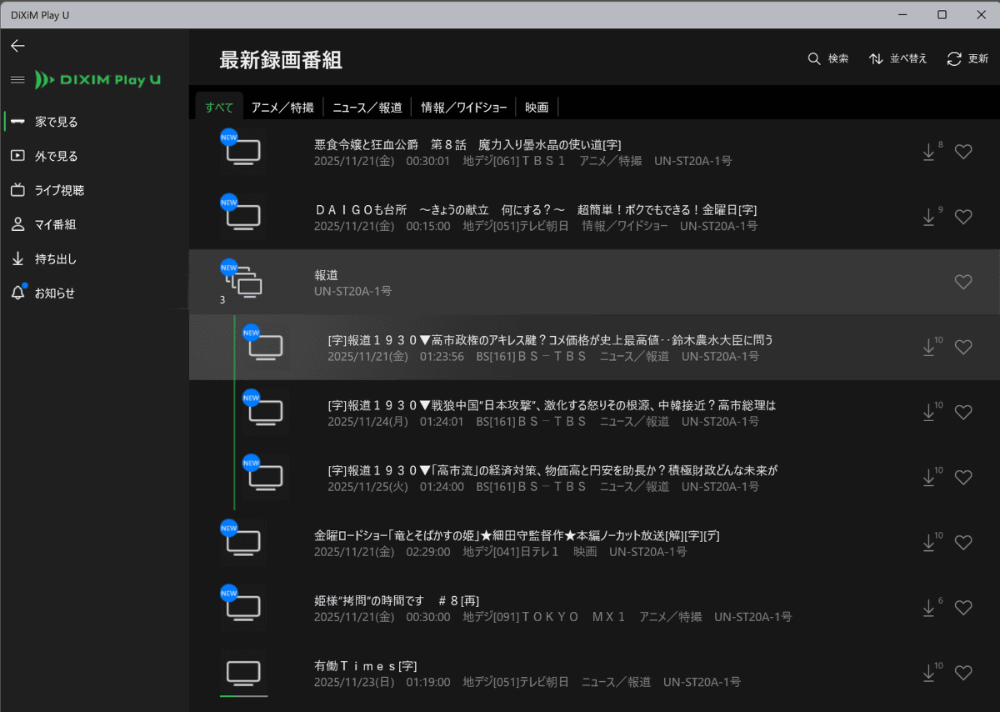Download the 姫様"拷問"の時間です episode
The height and width of the screenshot is (712, 1000).
(928, 608)
